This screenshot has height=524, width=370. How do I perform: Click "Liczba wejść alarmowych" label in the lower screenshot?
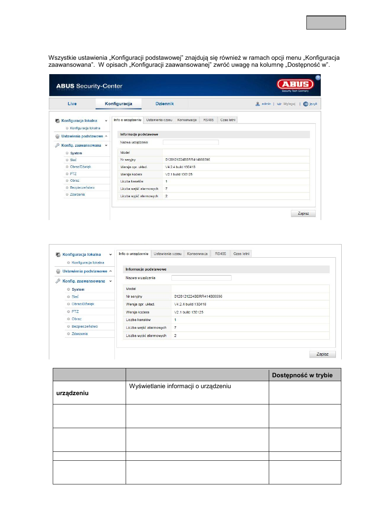tap(146, 328)
